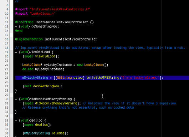
Task: Click the delete keyword on line 23
Action: pyautogui.click(x=28, y=69)
